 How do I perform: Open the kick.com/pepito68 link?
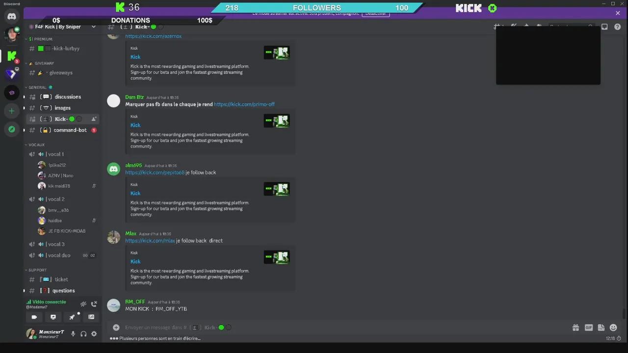(155, 173)
